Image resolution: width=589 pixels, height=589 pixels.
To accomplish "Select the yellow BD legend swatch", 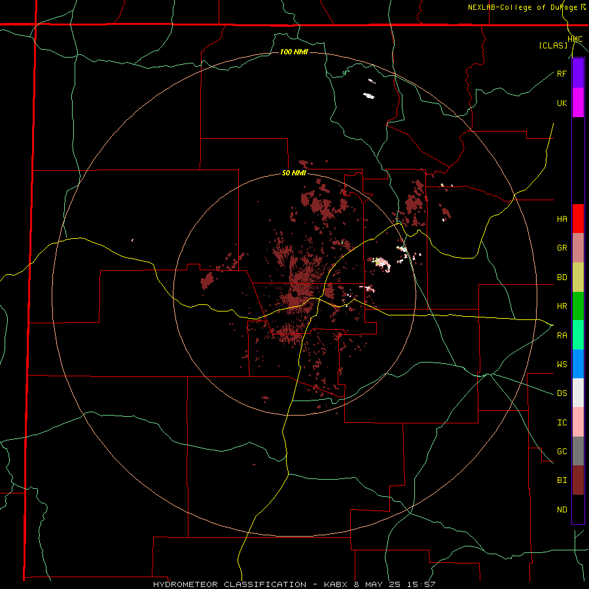I will pyautogui.click(x=578, y=277).
